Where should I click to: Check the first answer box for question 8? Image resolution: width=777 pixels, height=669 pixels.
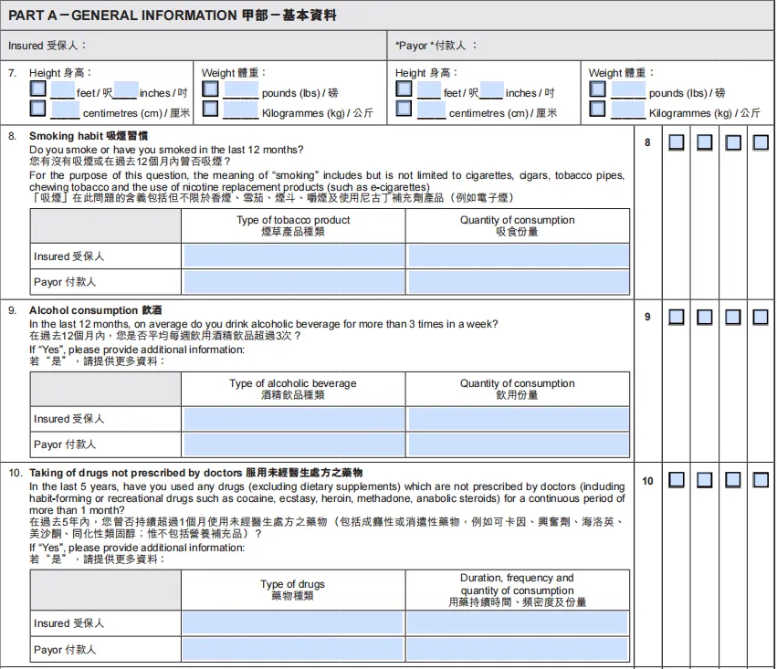[x=677, y=142]
